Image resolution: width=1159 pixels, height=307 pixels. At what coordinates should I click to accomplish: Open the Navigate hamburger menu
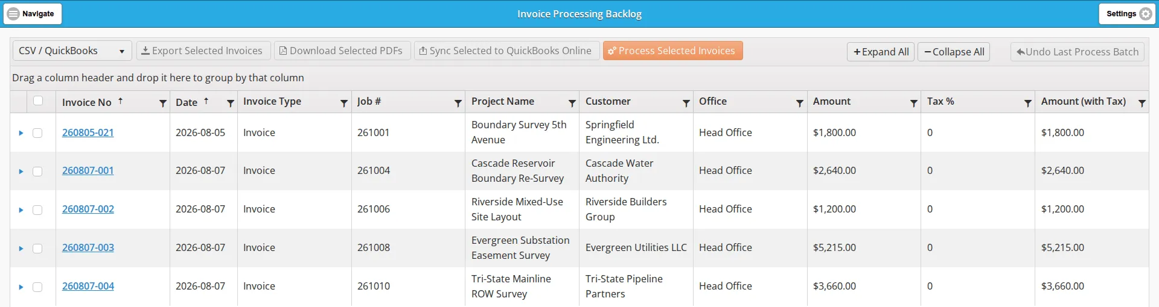pos(33,13)
